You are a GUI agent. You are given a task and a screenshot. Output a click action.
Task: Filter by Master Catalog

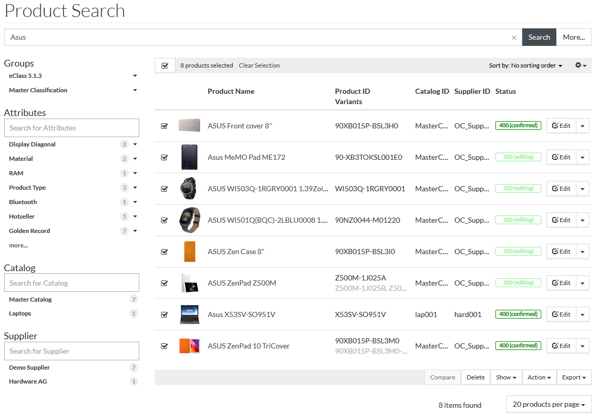(x=30, y=299)
